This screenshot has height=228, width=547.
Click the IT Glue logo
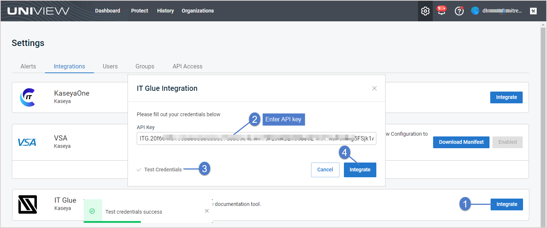tap(28, 204)
